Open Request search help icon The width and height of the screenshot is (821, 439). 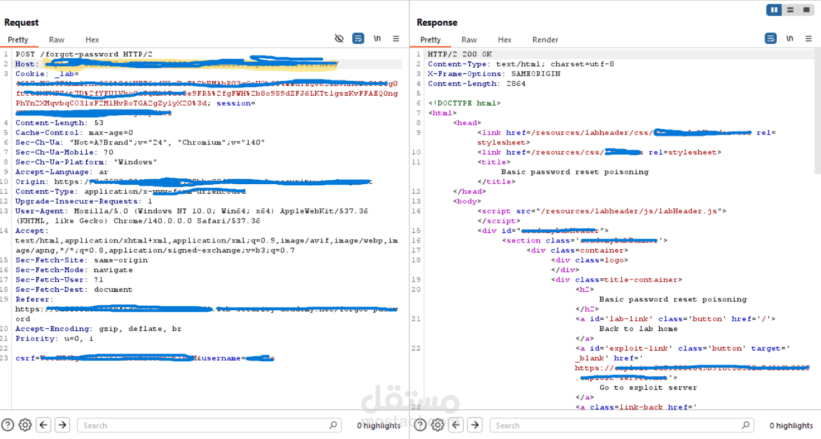(8, 425)
